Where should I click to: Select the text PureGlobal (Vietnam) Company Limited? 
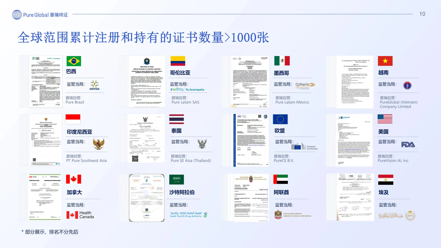399,104
